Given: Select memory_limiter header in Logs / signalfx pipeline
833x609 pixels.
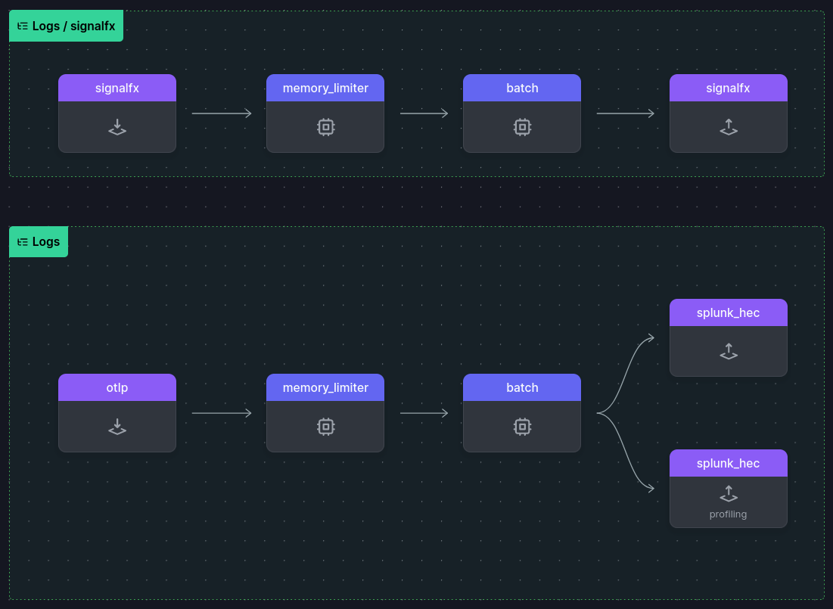Looking at the screenshot, I should point(325,89).
